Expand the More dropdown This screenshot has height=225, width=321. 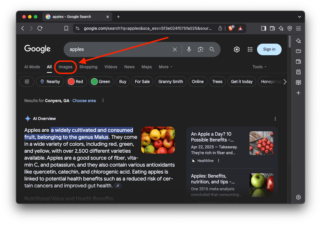(x=165, y=67)
